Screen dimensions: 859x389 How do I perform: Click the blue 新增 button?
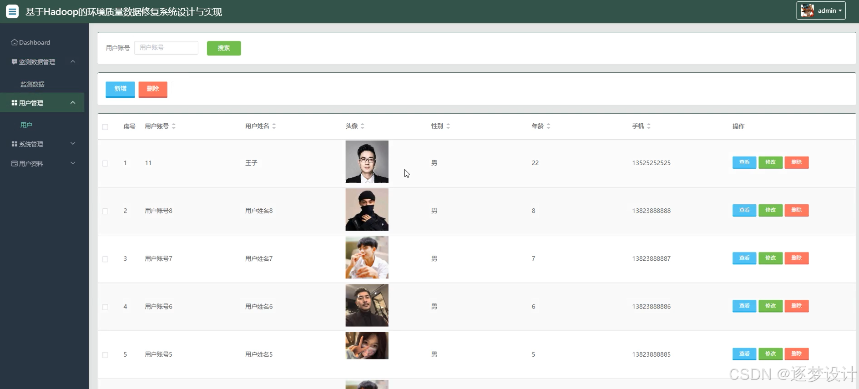[x=120, y=89]
